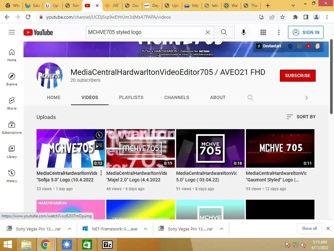Open Chrome's three-dot menu
The height and width of the screenshot is (251, 334).
327,17
